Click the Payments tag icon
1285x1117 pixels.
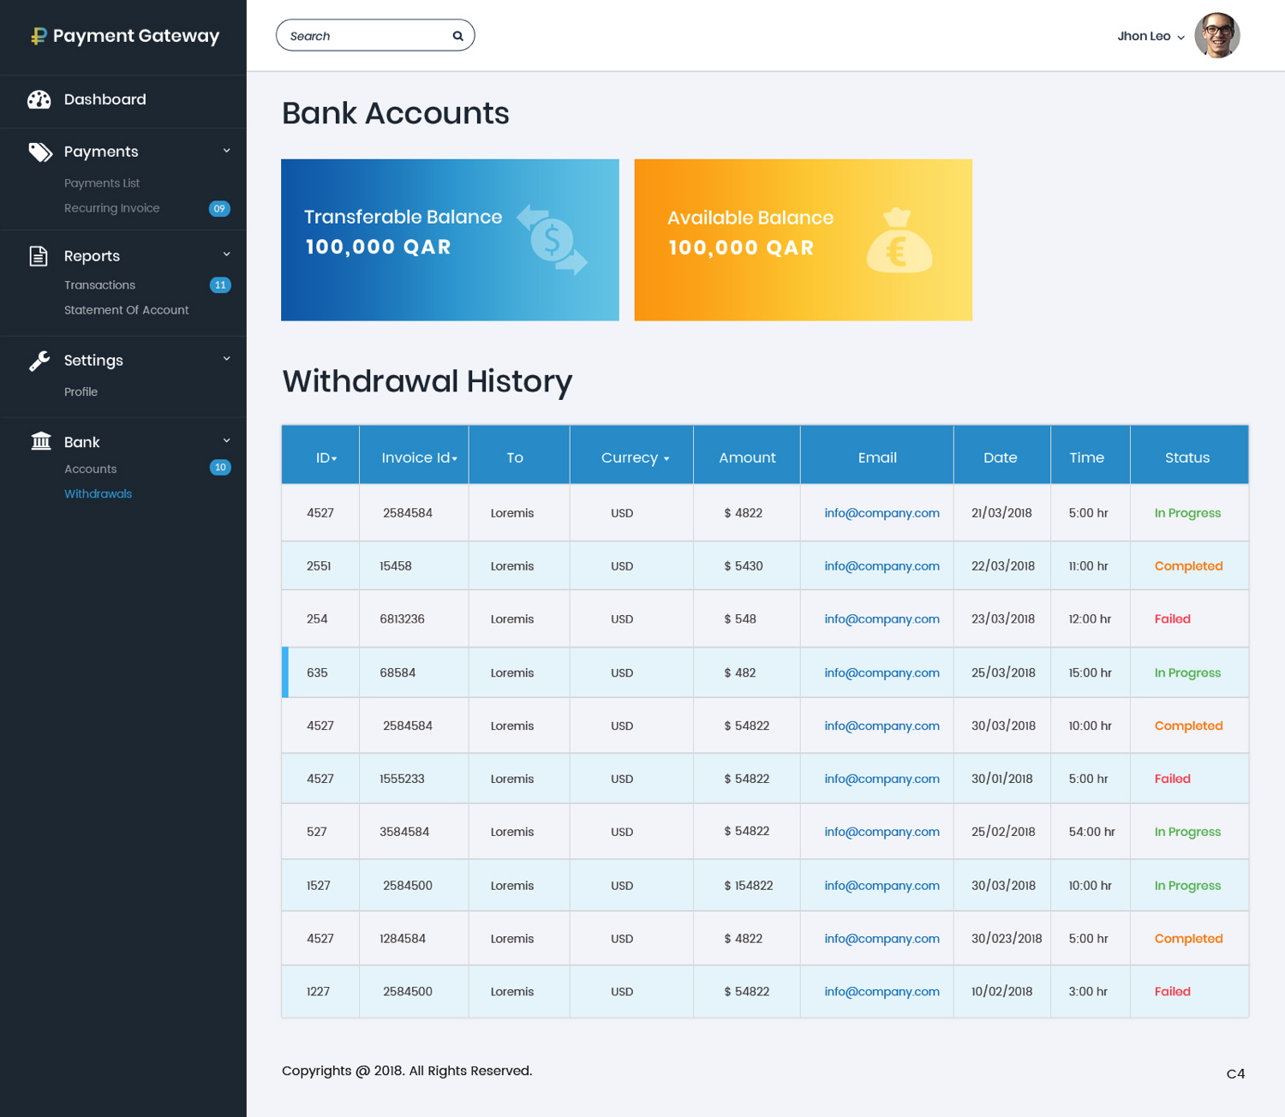40,152
